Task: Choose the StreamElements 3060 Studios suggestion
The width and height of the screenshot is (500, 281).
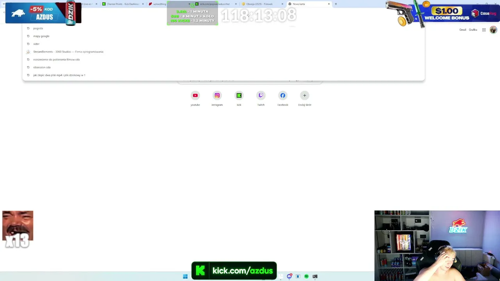Action: point(223,52)
